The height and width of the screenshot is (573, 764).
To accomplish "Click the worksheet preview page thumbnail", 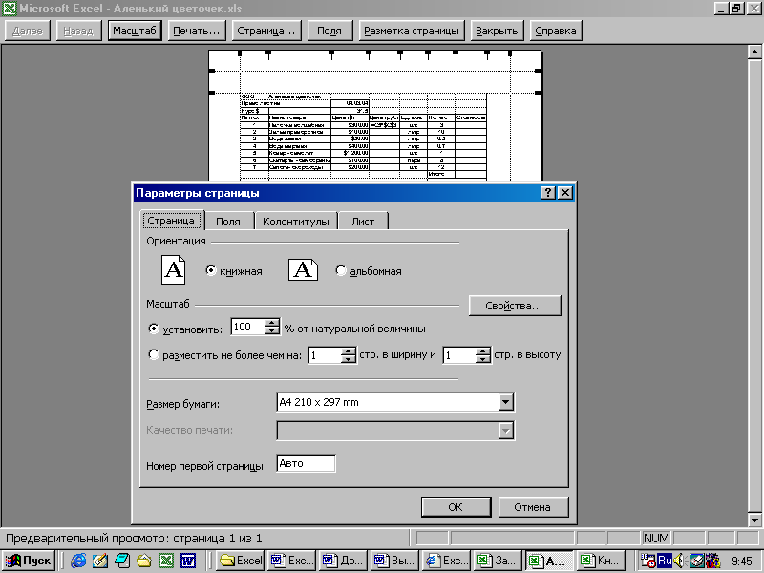I will (x=375, y=116).
